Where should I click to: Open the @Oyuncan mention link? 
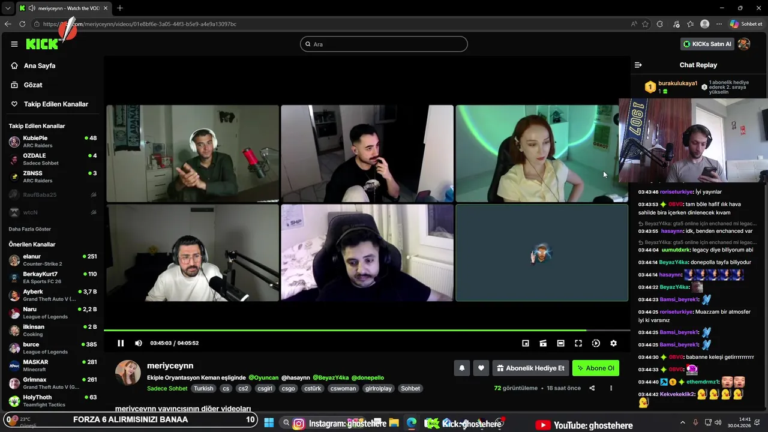point(263,377)
